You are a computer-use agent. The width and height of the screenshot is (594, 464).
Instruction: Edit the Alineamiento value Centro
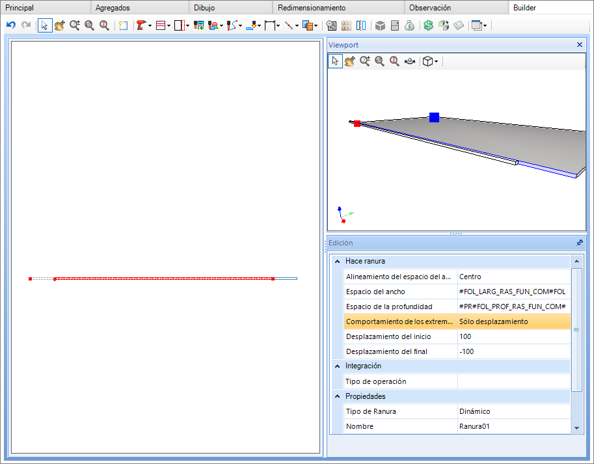click(x=514, y=277)
